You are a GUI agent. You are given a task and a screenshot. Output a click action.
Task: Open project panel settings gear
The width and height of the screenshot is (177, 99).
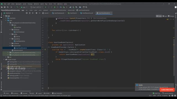[x=36, y=13]
